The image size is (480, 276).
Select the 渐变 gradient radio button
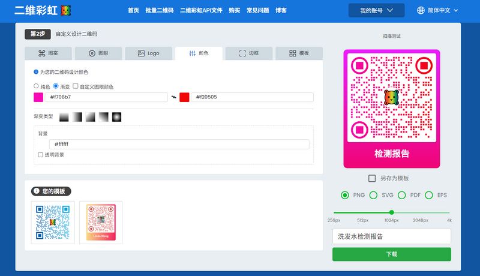click(x=56, y=86)
